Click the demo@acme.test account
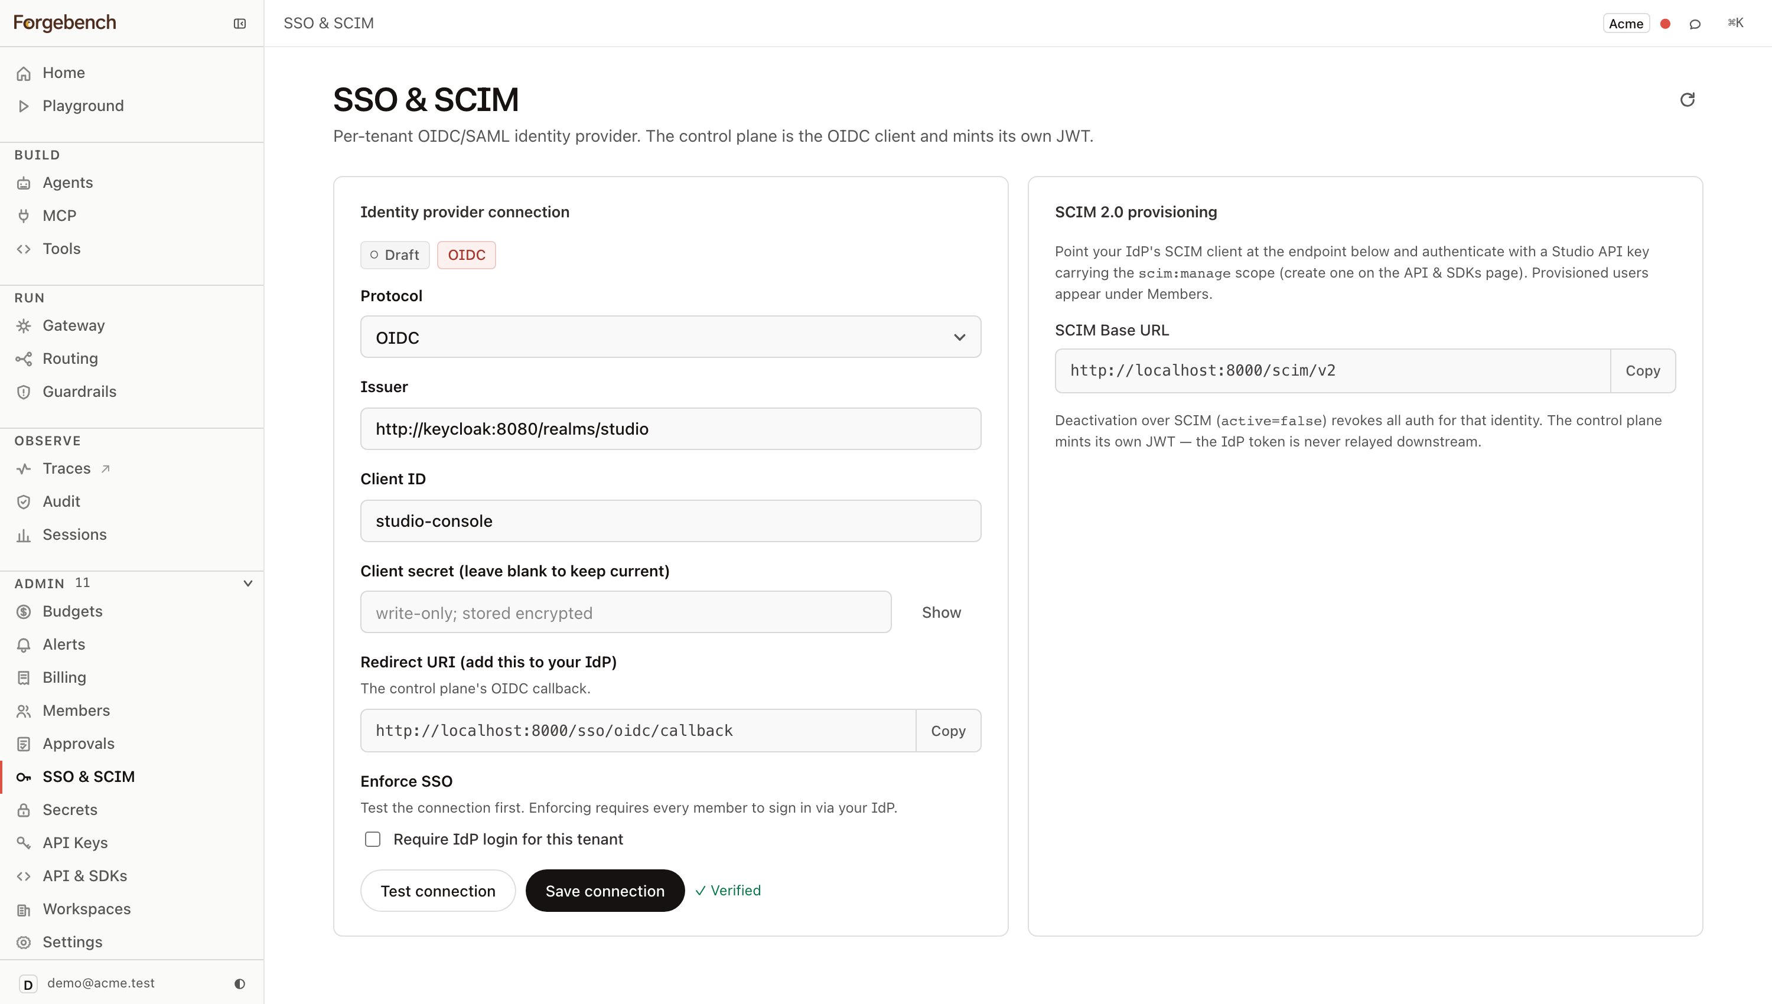Image resolution: width=1772 pixels, height=1004 pixels. (100, 983)
